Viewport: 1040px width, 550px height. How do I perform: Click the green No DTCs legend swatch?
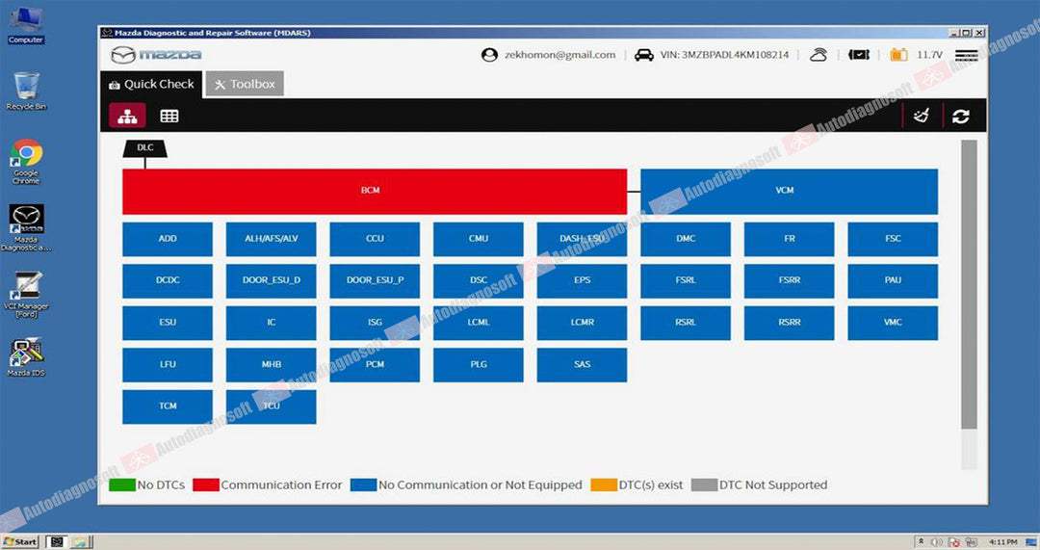point(122,485)
